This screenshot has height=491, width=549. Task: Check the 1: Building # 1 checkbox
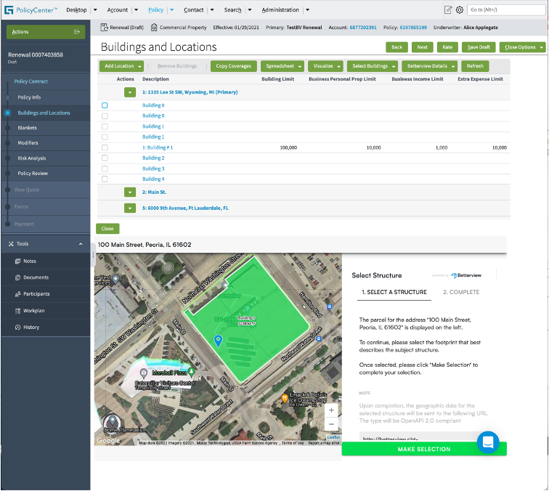[x=105, y=147]
